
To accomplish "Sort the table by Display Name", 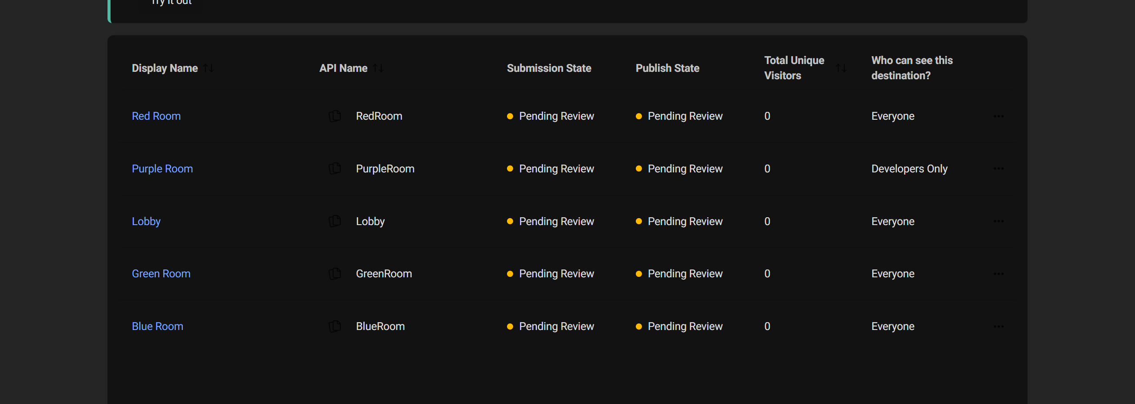I will [209, 68].
